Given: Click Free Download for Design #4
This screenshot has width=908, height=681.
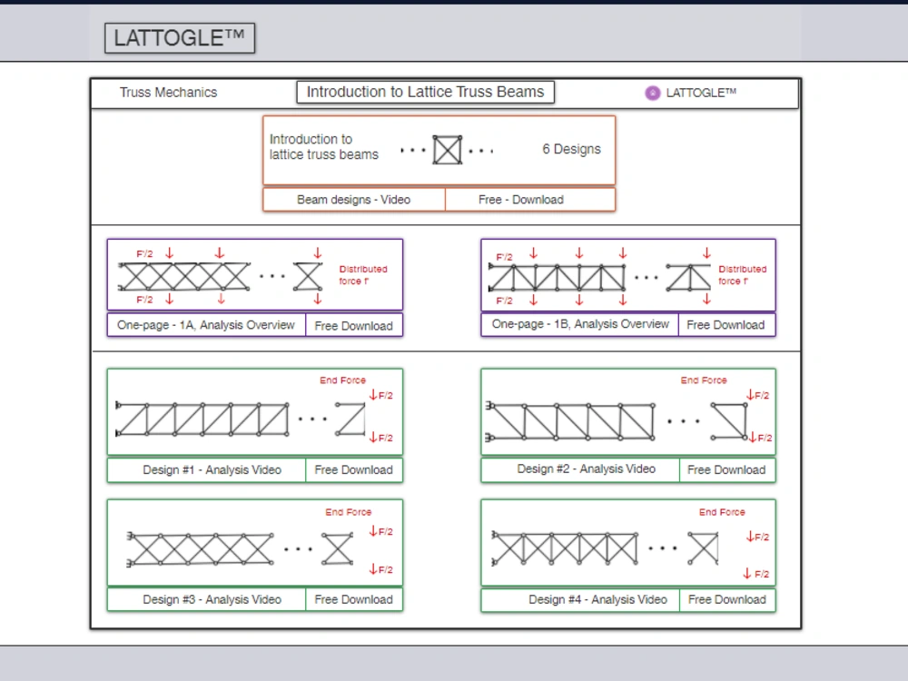Looking at the screenshot, I should pos(727,600).
